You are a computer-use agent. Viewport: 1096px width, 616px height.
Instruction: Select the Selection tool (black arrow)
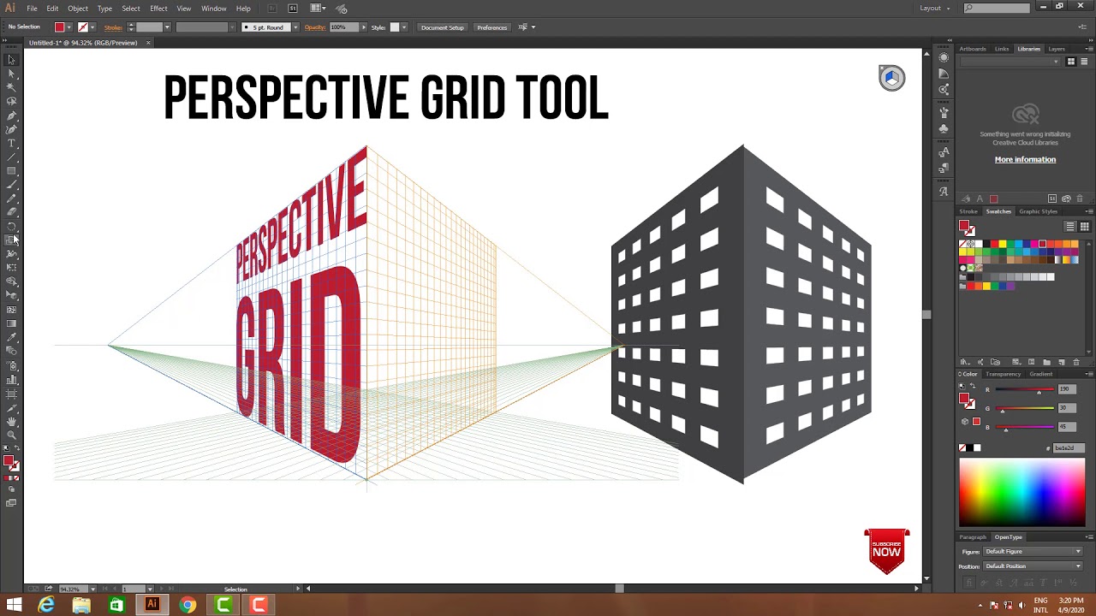click(11, 60)
